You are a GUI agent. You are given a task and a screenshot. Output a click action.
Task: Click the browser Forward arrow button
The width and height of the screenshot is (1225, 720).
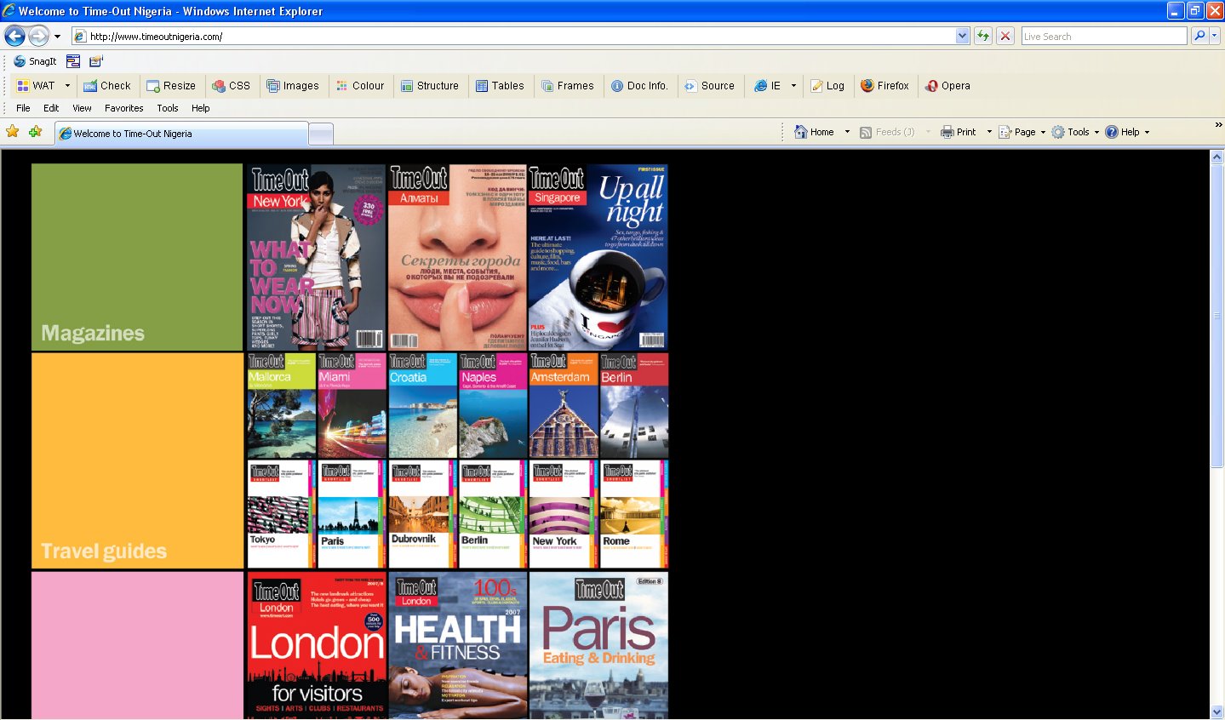coord(39,36)
